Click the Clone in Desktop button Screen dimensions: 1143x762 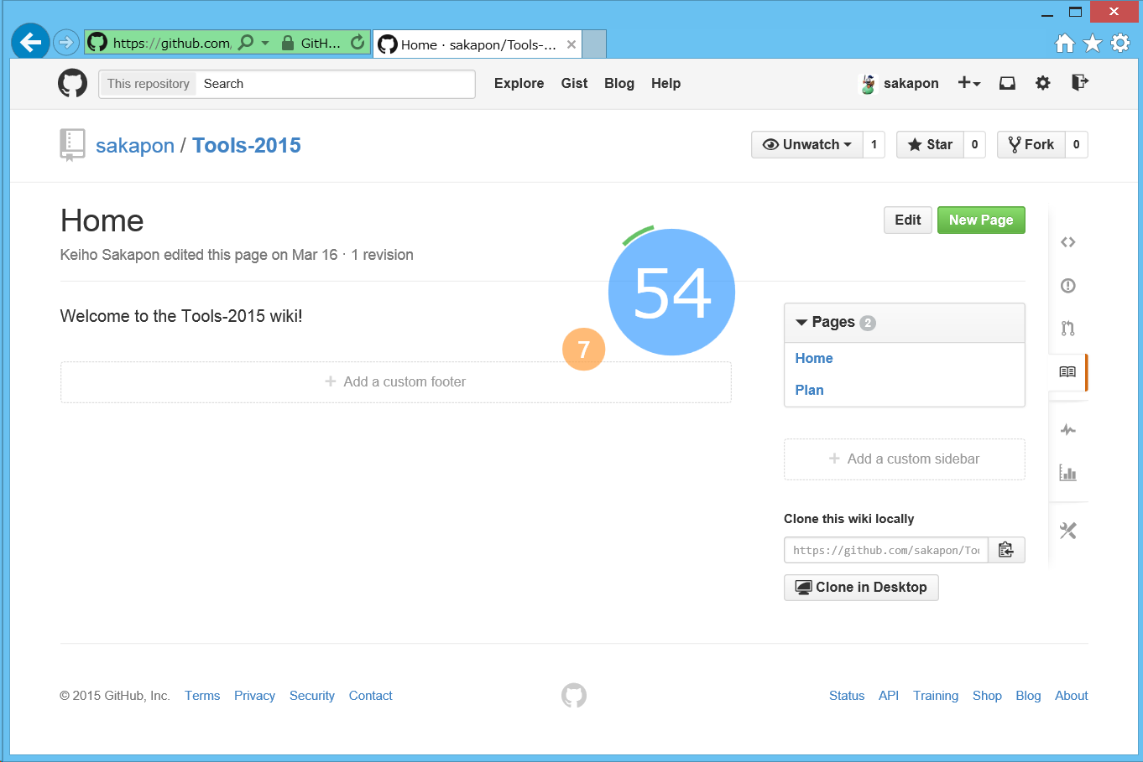[x=861, y=587]
